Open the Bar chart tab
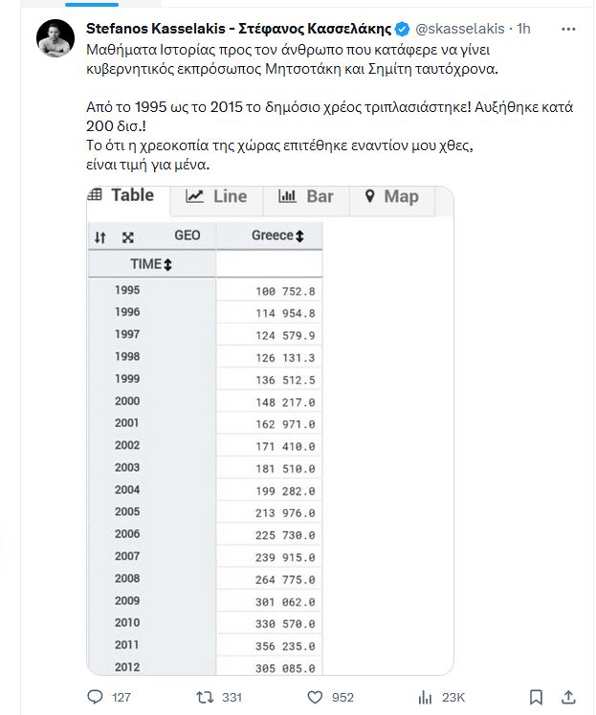The height and width of the screenshot is (715, 596). point(306,196)
